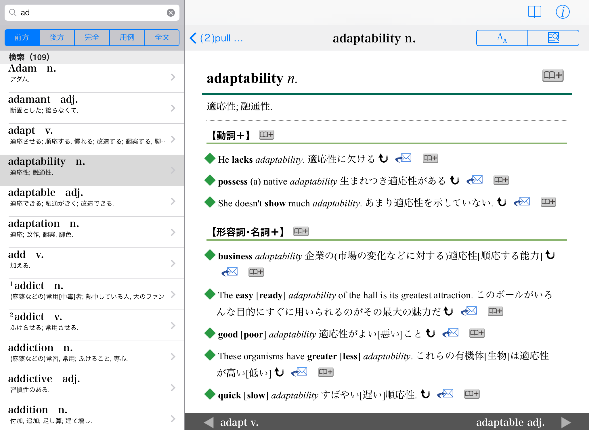Switch to 後方 suffix search mode
The image size is (589, 430).
pos(57,37)
